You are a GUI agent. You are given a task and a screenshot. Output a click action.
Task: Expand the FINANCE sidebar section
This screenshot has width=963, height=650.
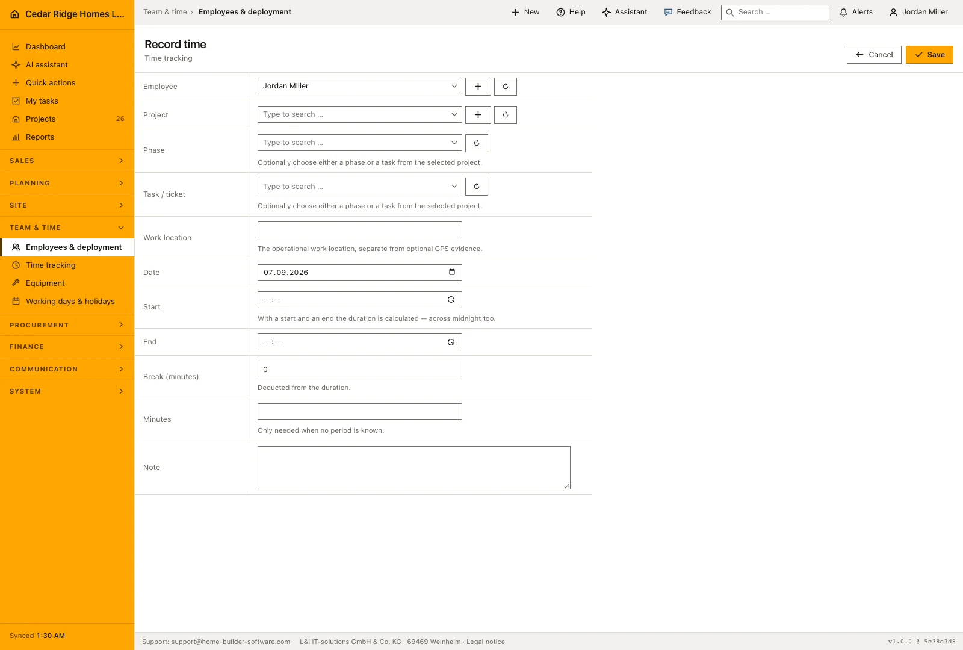tap(67, 347)
